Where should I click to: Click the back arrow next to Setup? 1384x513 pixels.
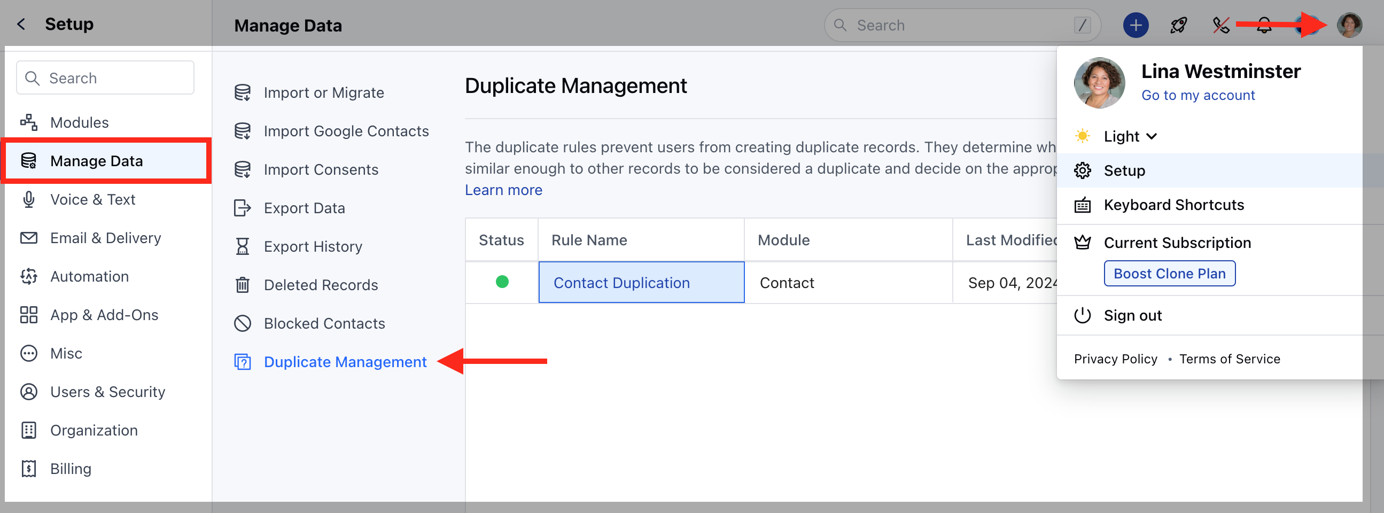(x=21, y=24)
